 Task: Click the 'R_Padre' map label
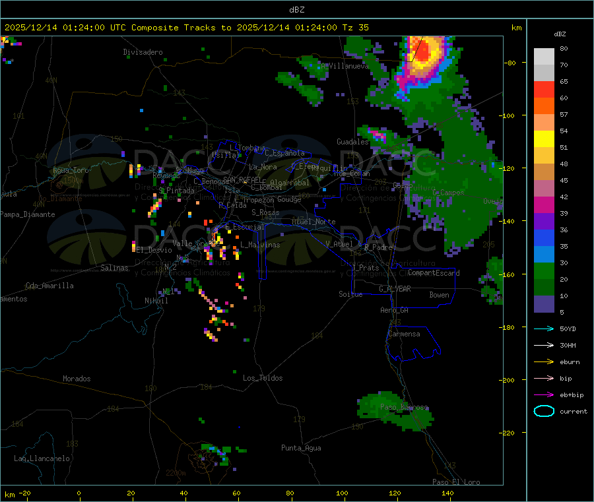coord(378,247)
